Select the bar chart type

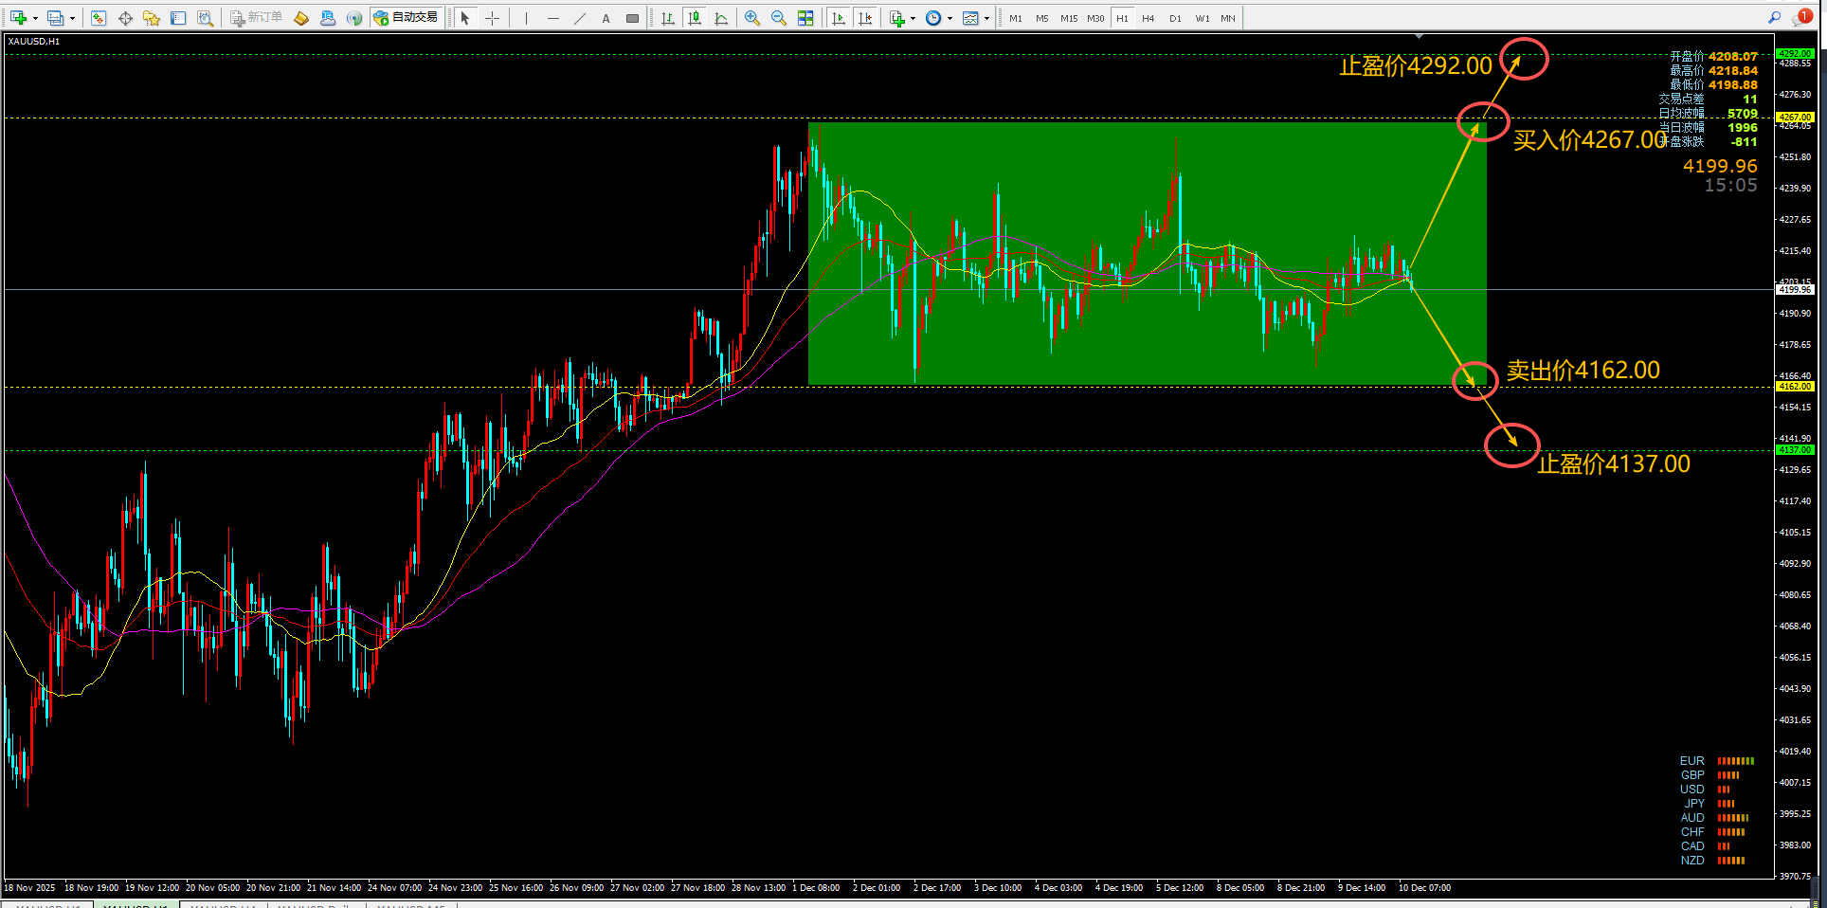tap(668, 18)
